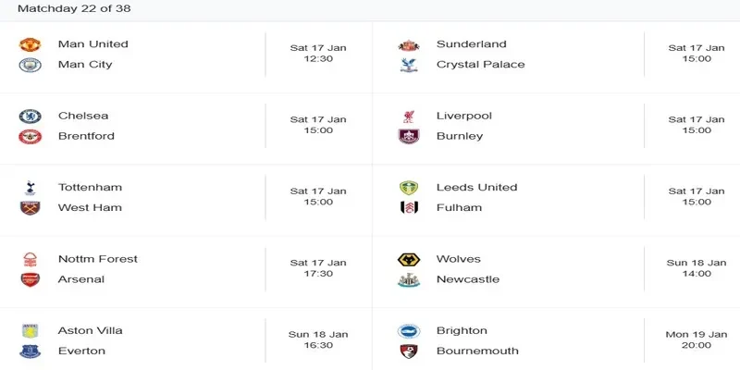Click the Newcastle team name
Viewport: 740px width, 370px height.
[467, 279]
